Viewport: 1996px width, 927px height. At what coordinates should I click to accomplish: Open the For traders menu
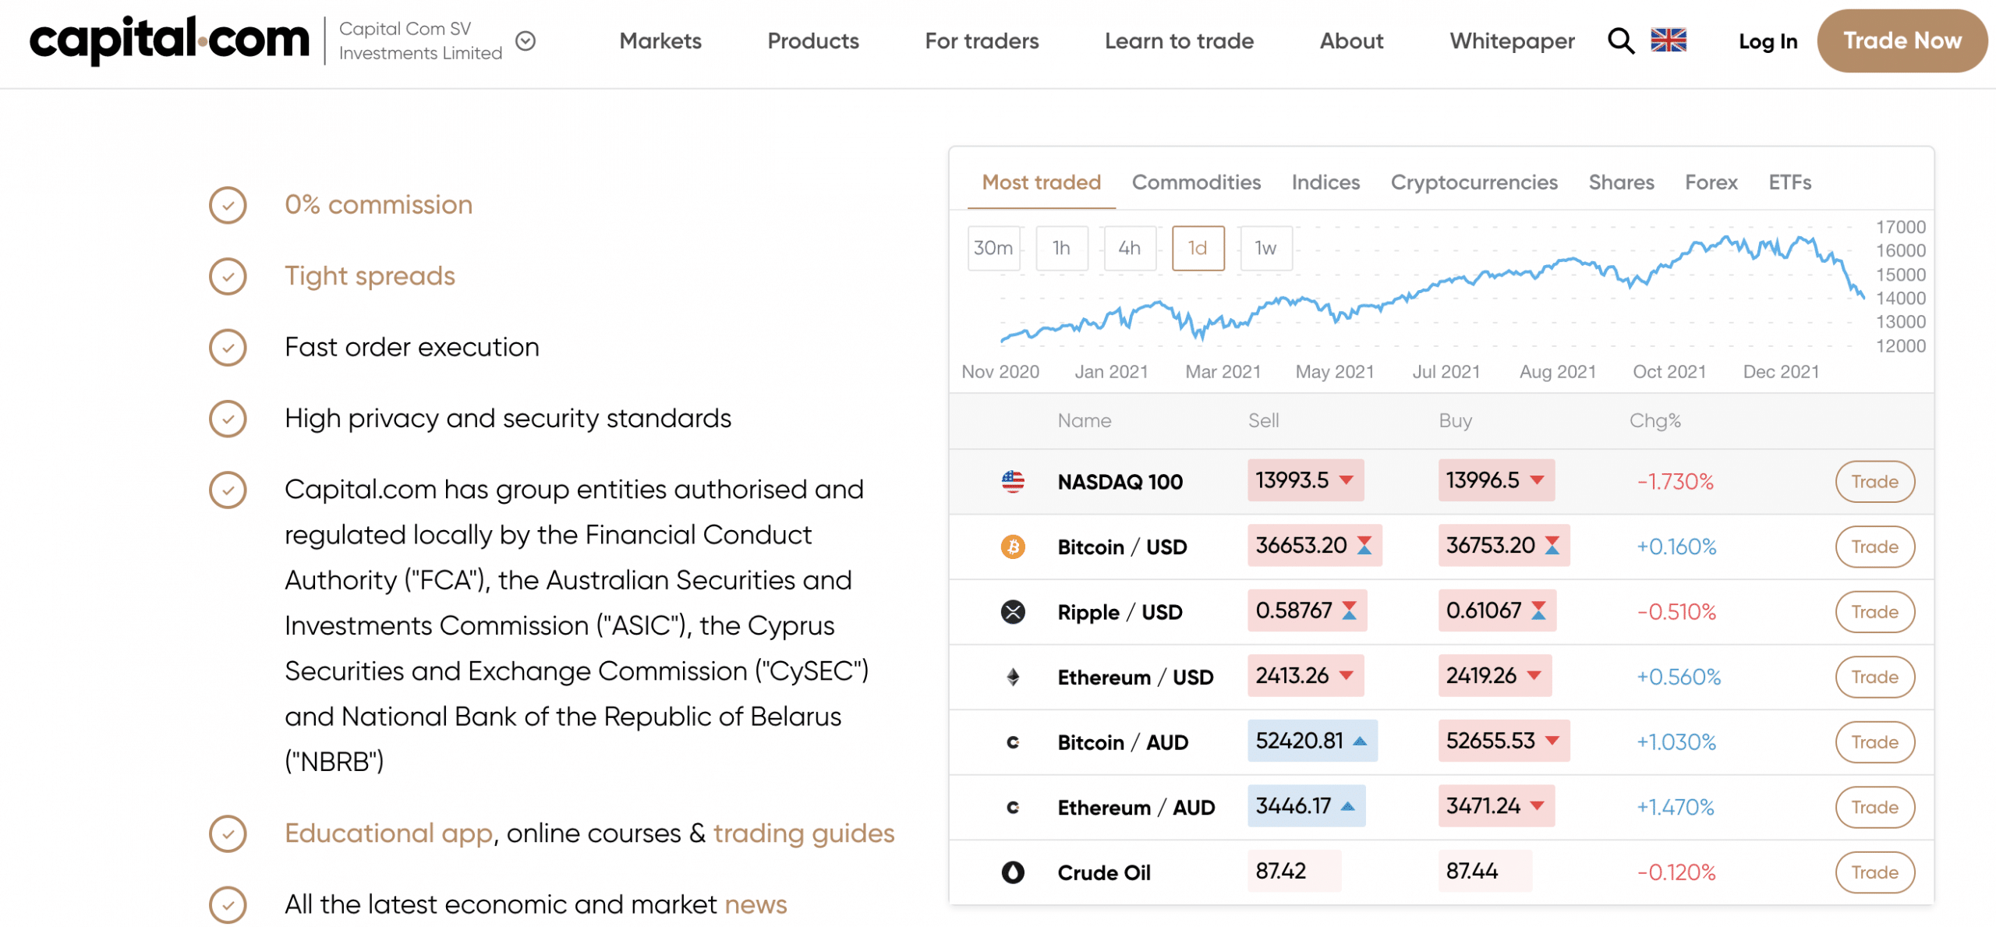pos(982,41)
